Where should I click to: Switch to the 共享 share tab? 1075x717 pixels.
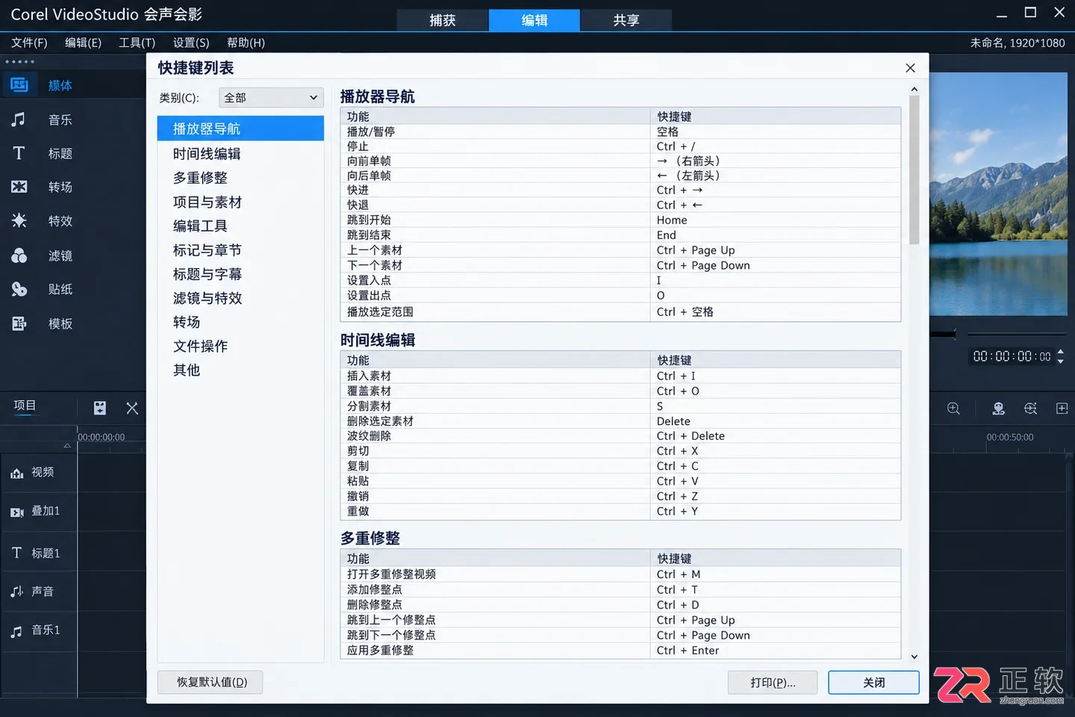(626, 20)
